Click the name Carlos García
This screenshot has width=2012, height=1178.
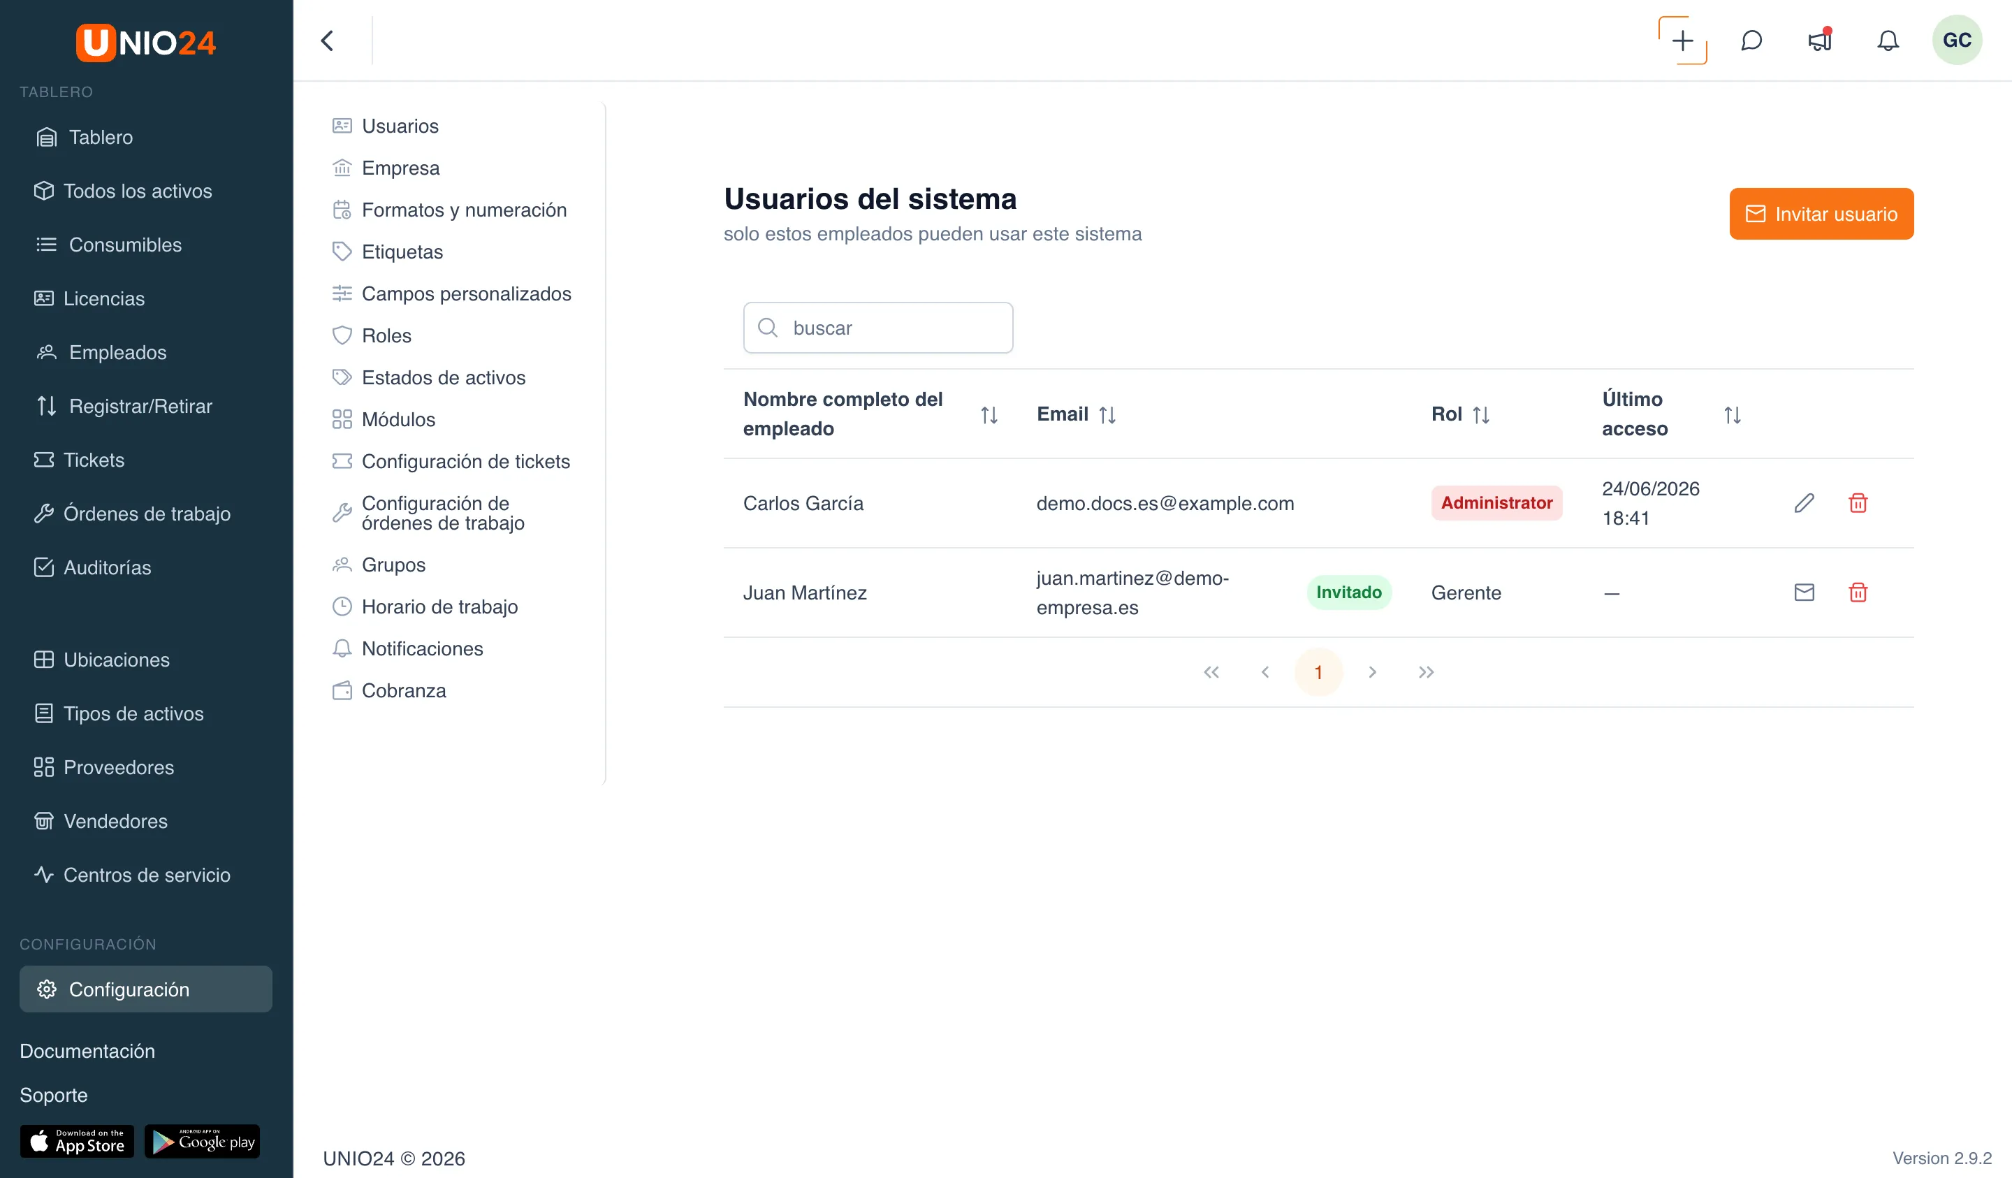803,503
